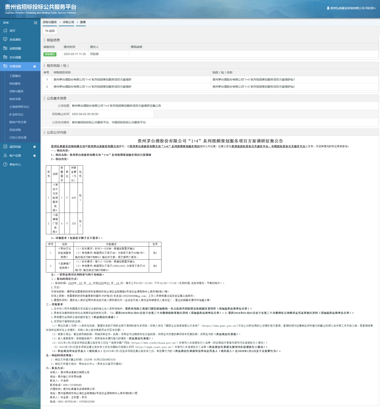The width and height of the screenshot is (380, 409).
Task: Click the platform title 贵州省招标投标公共服务平台
Action: click(x=41, y=7)
